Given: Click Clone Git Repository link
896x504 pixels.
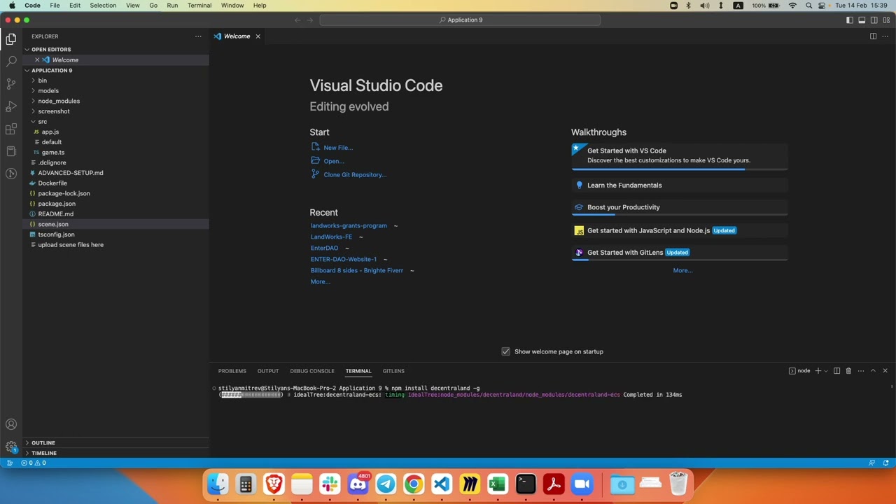Looking at the screenshot, I should pos(355,175).
